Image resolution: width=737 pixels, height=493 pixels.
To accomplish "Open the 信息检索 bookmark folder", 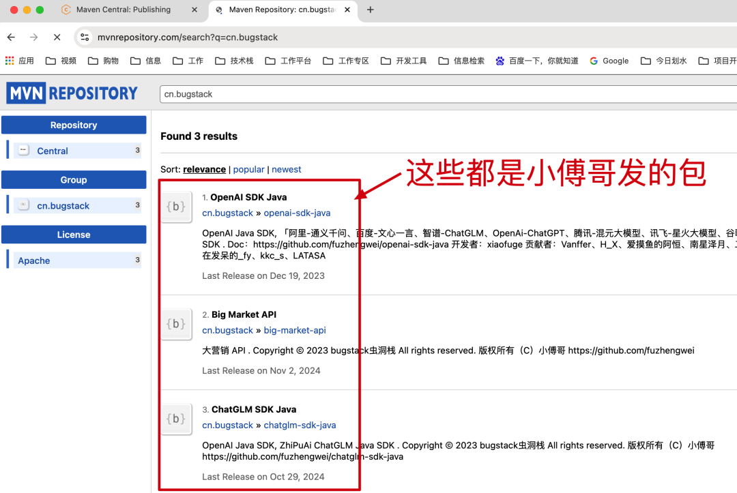I will pyautogui.click(x=461, y=61).
